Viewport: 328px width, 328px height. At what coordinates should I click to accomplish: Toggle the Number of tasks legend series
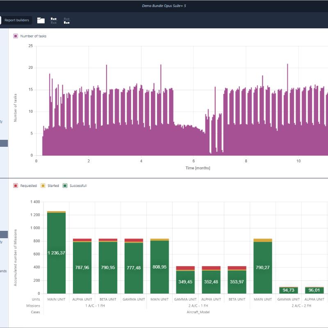[30, 36]
